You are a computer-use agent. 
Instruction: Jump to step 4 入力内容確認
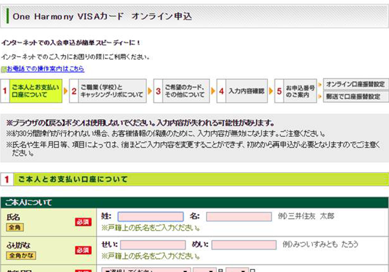[243, 91]
